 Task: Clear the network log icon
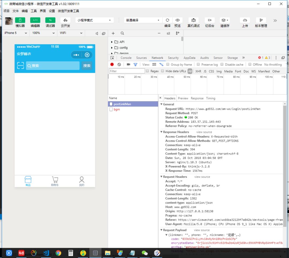click(x=119, y=64)
